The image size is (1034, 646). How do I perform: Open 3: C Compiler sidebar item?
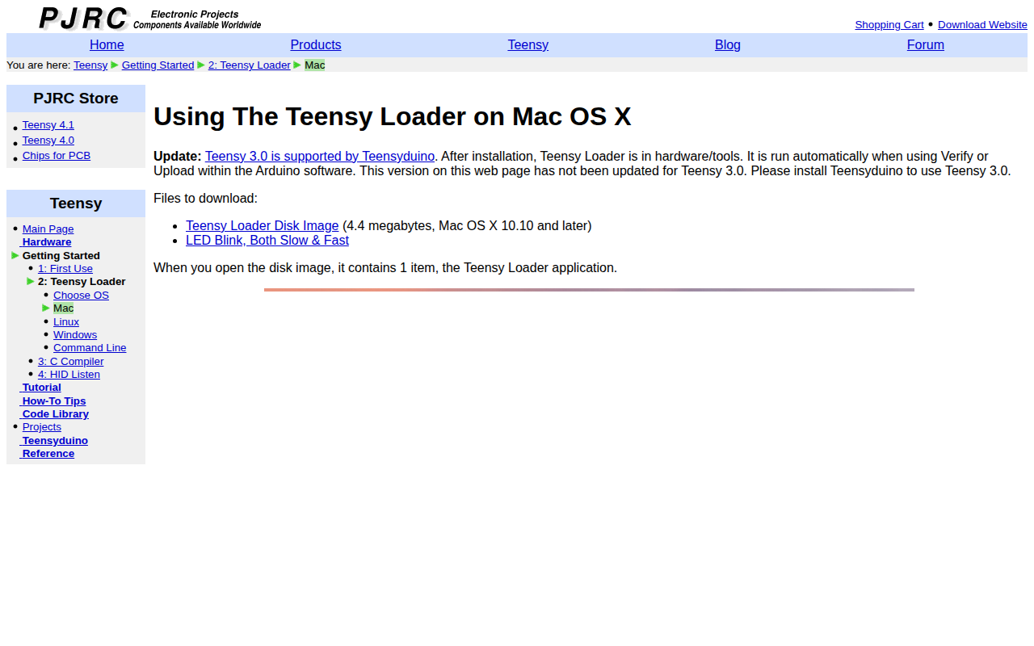[71, 362]
